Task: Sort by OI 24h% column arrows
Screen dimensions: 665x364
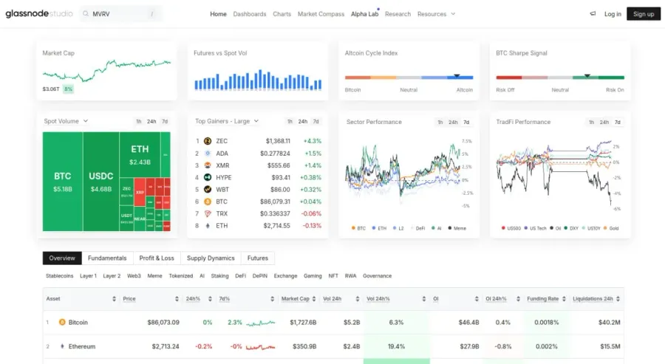Action: coord(518,299)
